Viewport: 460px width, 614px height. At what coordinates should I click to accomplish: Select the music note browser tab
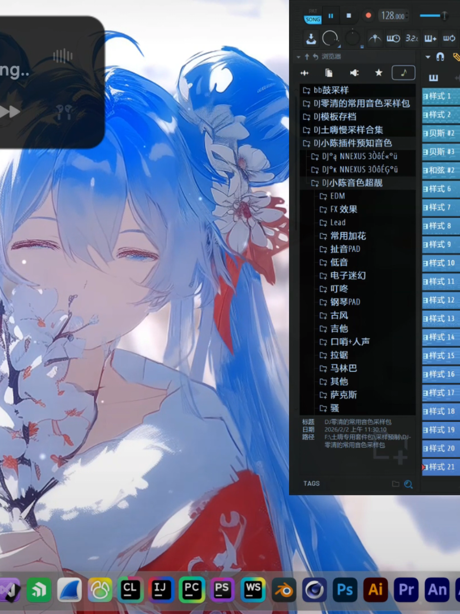point(403,73)
